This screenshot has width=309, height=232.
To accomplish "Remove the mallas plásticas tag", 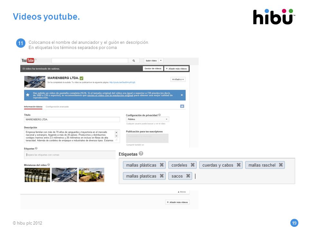I will click(x=162, y=165).
